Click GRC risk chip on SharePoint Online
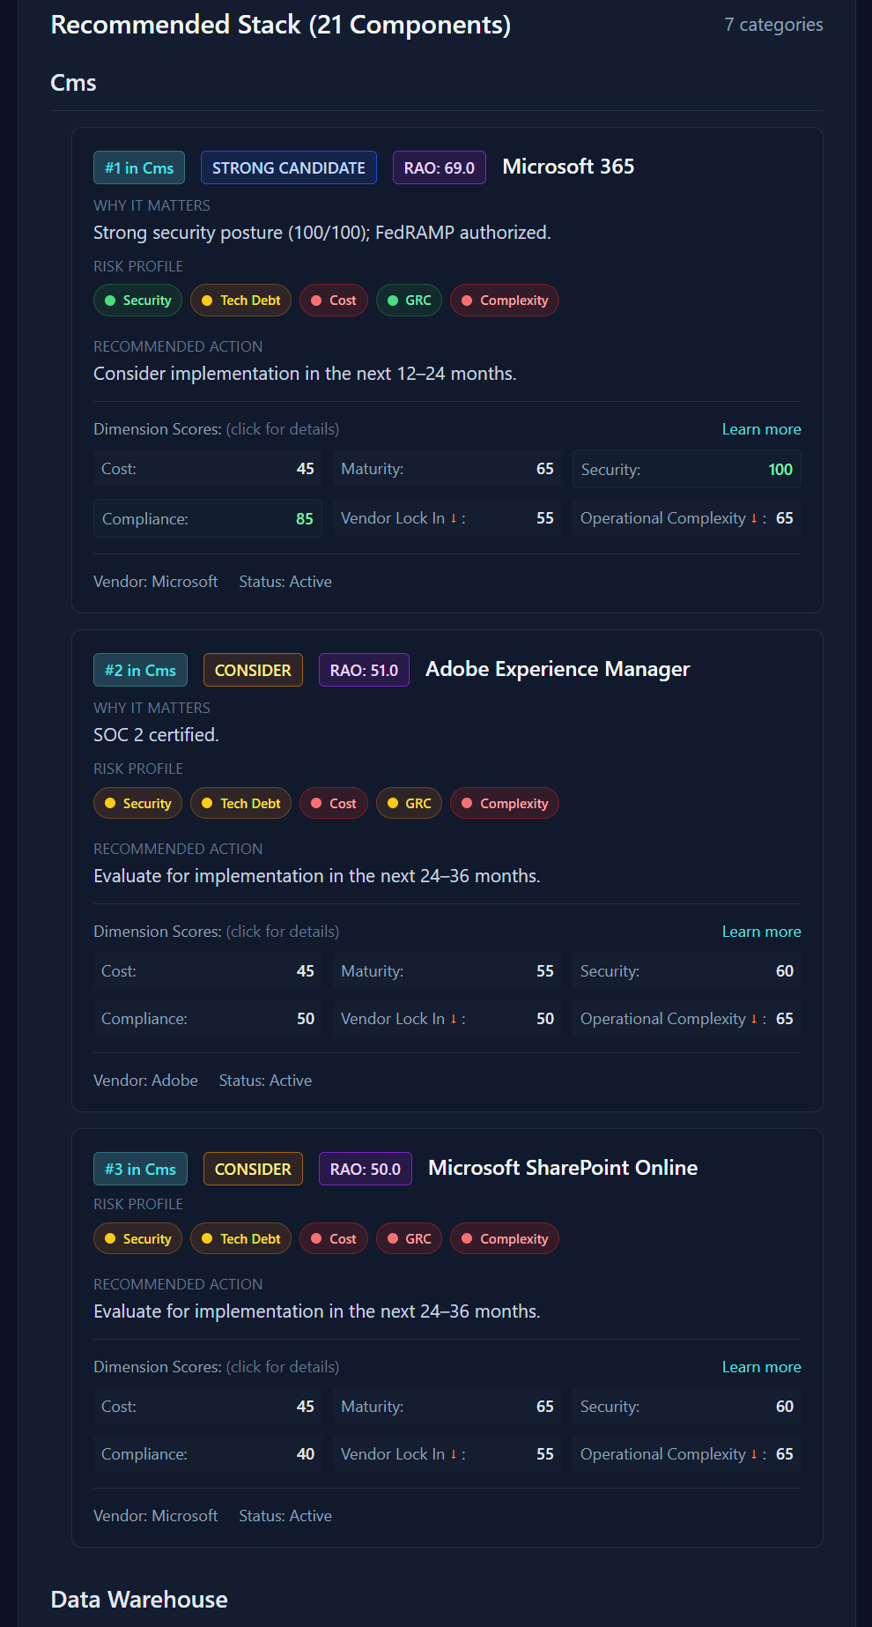 pos(409,1239)
